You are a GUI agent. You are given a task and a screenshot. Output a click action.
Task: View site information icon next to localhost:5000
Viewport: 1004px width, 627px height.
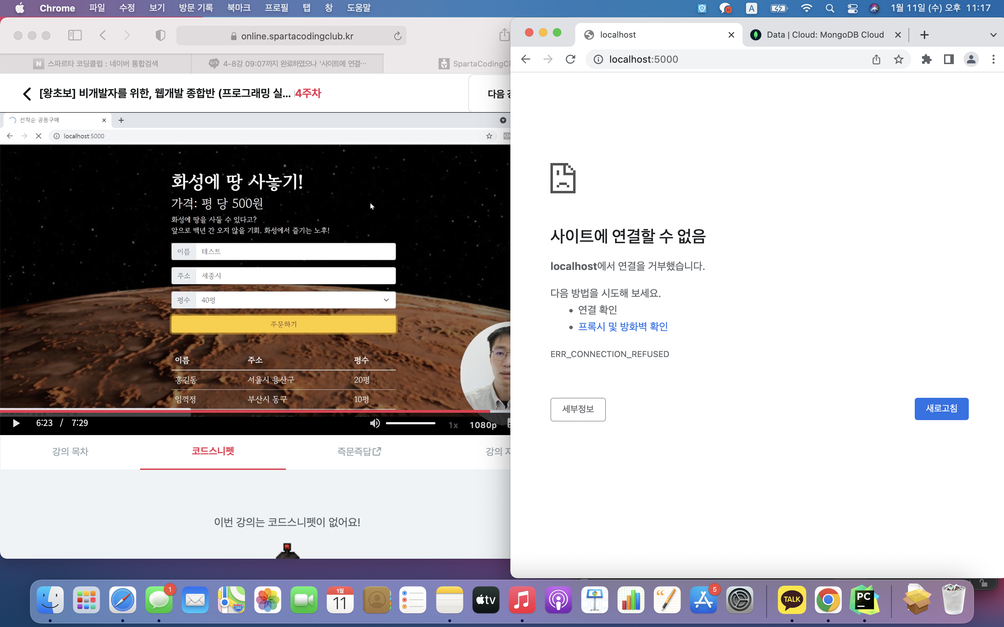tap(598, 59)
